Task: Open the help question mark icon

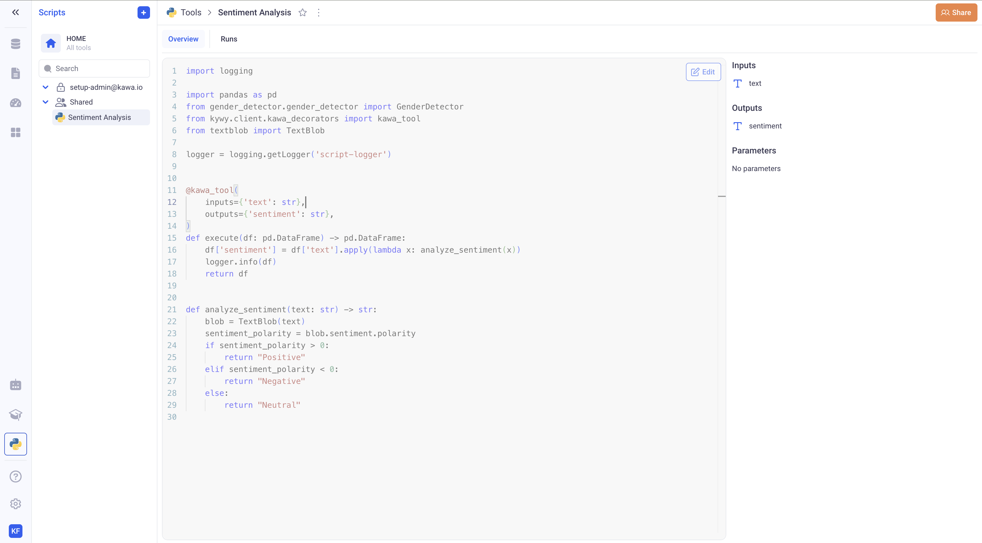Action: pos(16,476)
